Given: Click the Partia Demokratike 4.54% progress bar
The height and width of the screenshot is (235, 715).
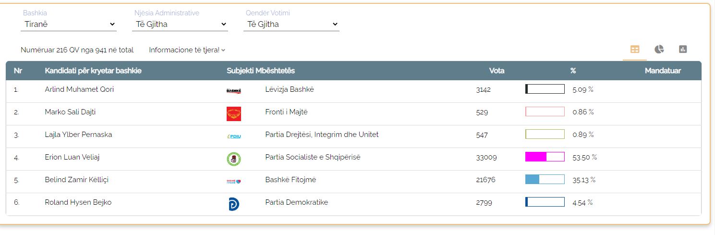Looking at the screenshot, I should (545, 202).
